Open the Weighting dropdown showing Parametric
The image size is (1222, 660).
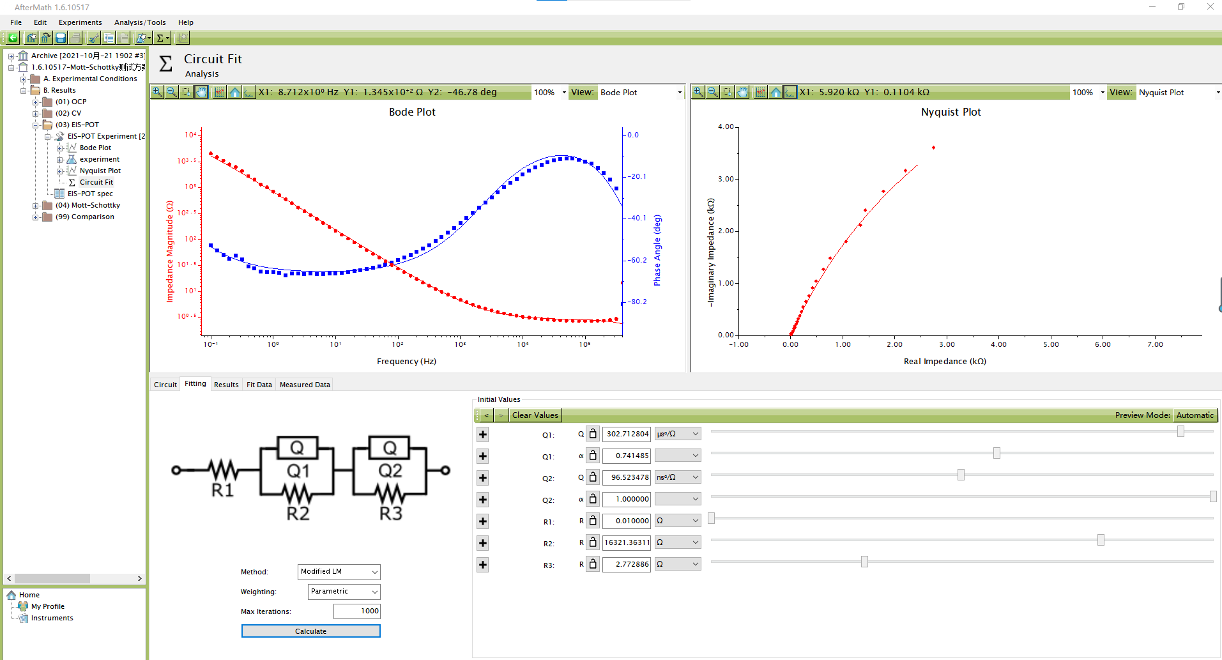click(x=344, y=592)
